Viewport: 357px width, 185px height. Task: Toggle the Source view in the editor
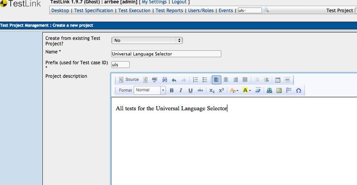pos(129,80)
